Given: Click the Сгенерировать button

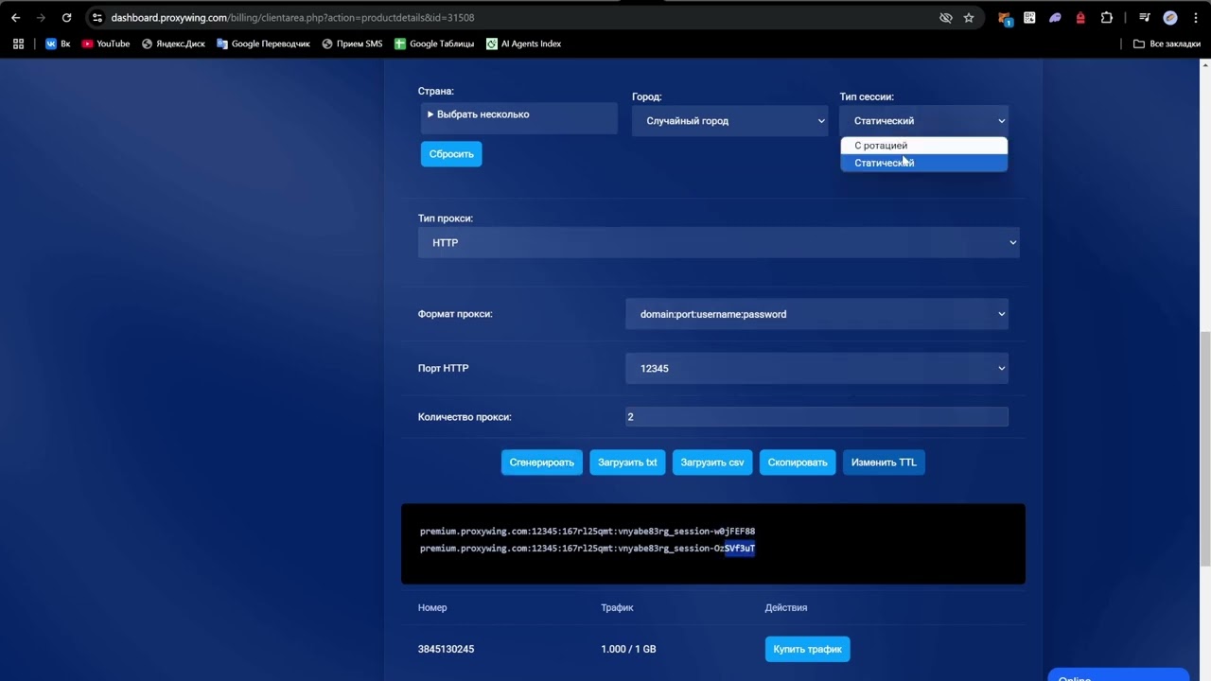Looking at the screenshot, I should coord(542,463).
